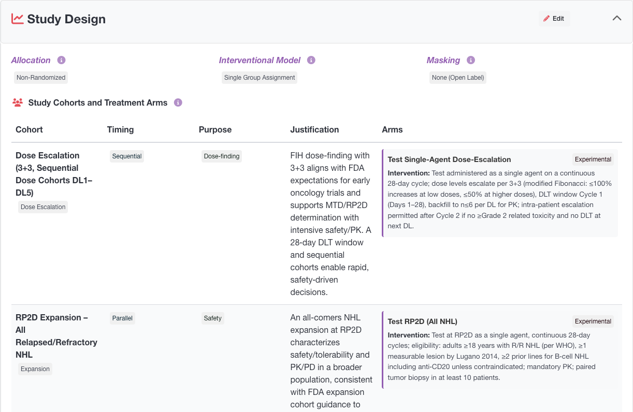
Task: Click the Expansion cohort type tag
Action: click(x=35, y=369)
